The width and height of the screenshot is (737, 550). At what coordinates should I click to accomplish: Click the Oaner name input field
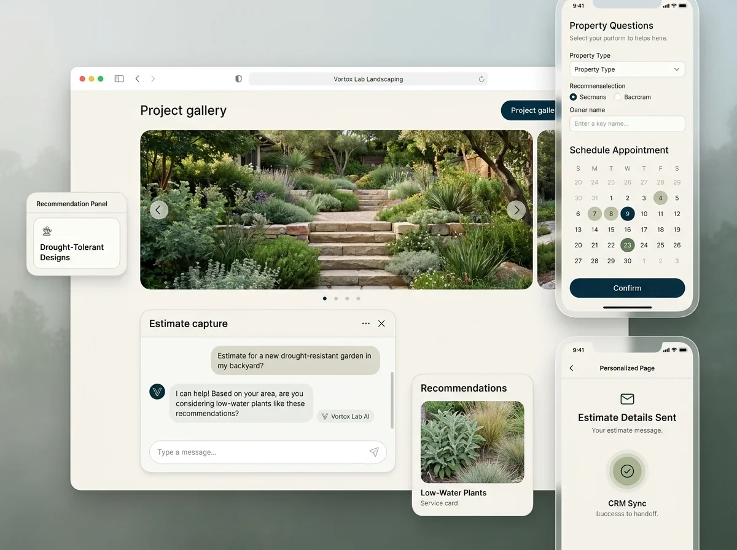click(627, 123)
